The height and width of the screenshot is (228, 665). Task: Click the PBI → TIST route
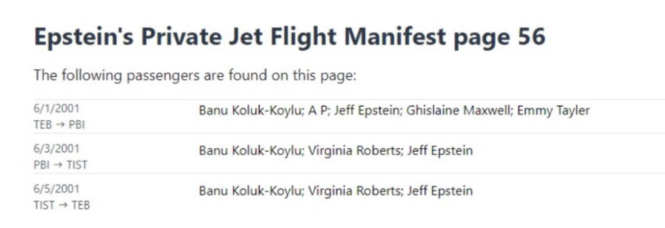60,165
